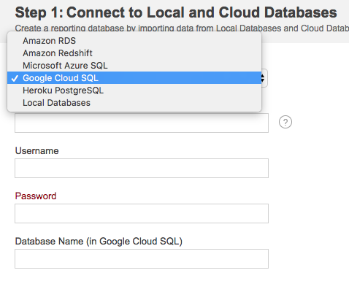349x281 pixels.
Task: Click into the Username input field
Action: (142, 168)
